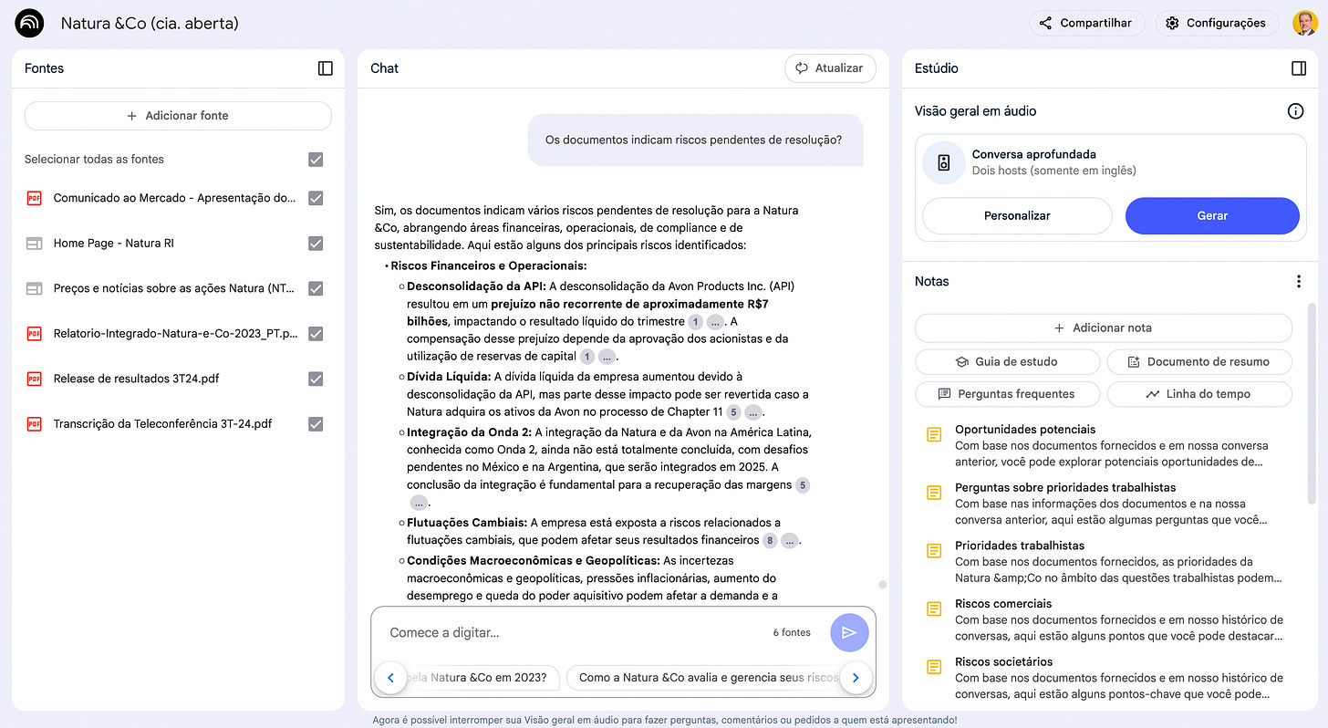Click note icon for Prioridades trabalhistas
This screenshot has width=1328, height=728.
pyautogui.click(x=934, y=551)
